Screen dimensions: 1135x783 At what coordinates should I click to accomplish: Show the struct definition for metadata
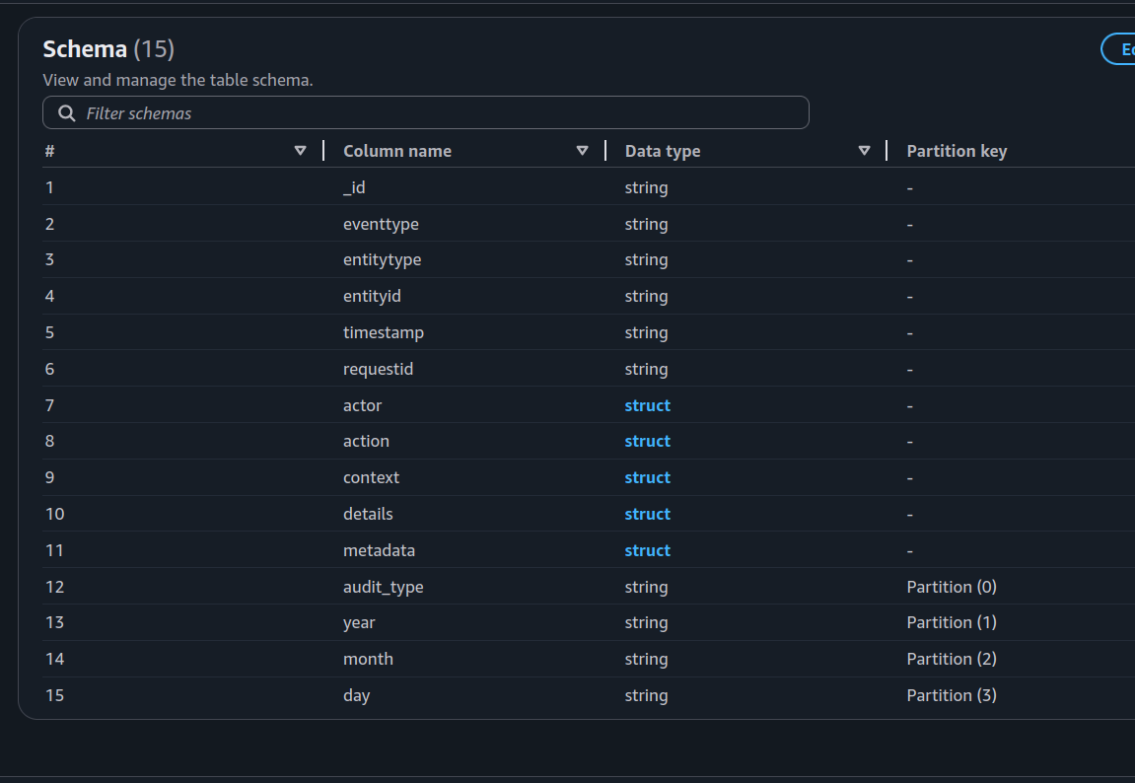(647, 550)
